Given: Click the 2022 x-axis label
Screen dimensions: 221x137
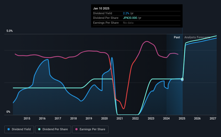Looking at the screenshot, I should point(135,118).
